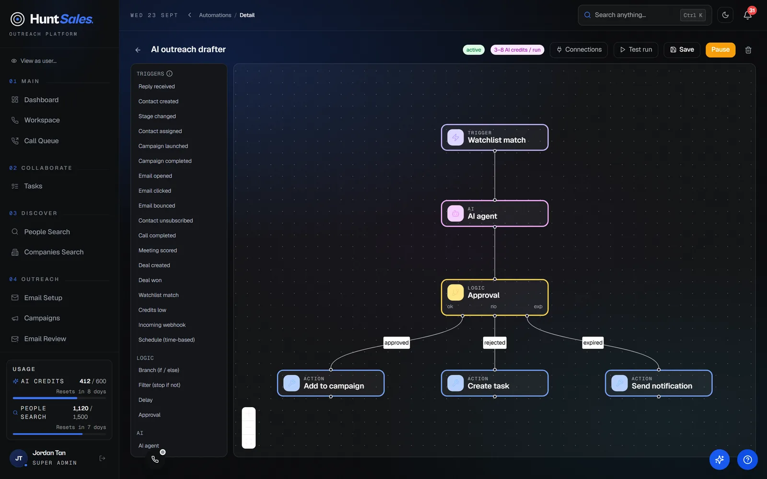The image size is (767, 479).
Task: Focus the Search anything field
Action: click(645, 15)
